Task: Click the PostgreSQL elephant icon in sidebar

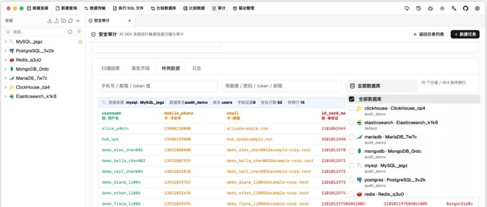Action: pos(11,51)
